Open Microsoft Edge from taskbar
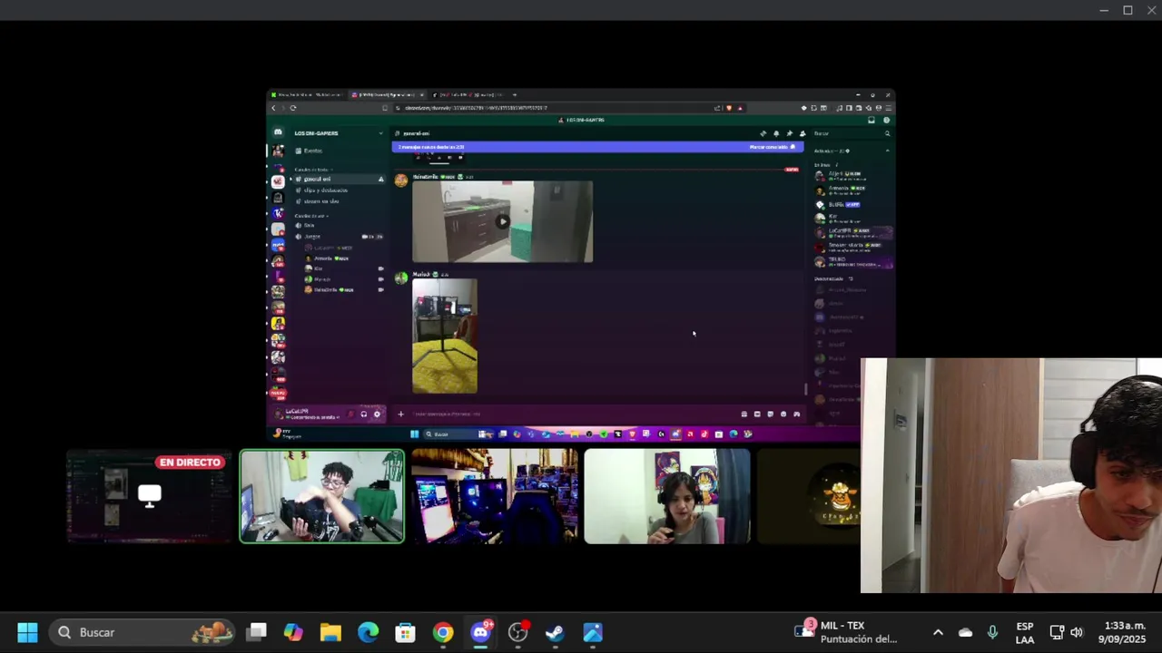 click(x=368, y=632)
